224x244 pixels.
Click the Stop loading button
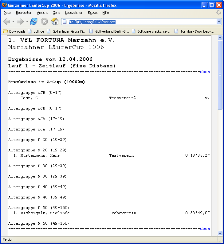pos(44,22)
